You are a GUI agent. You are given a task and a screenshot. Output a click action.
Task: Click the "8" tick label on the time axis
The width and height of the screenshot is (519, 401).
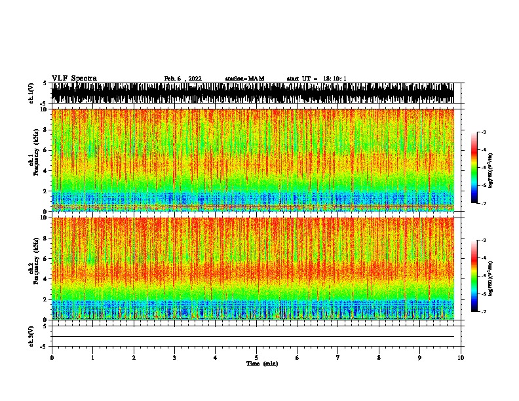(x=379, y=358)
